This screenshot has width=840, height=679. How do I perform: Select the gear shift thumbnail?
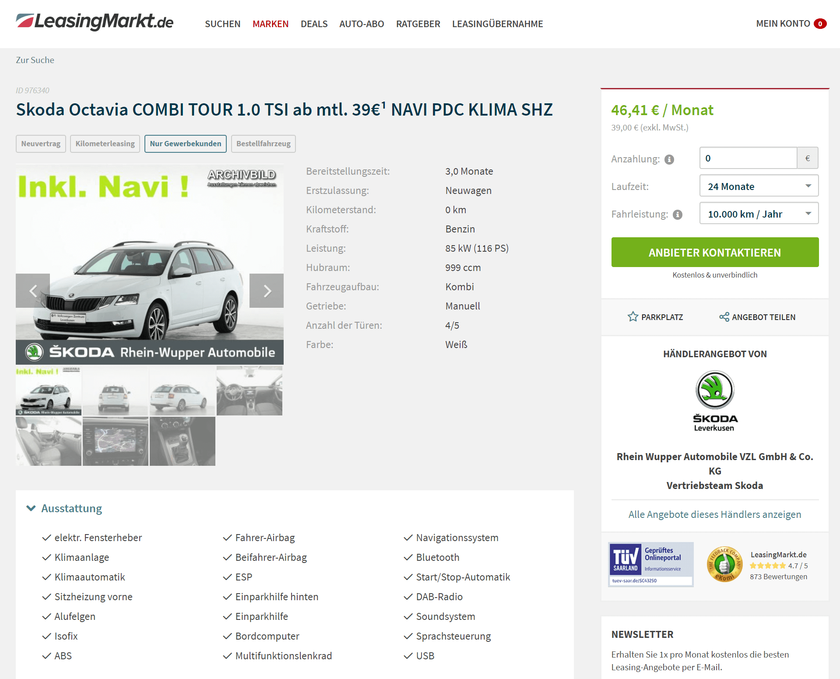[183, 441]
